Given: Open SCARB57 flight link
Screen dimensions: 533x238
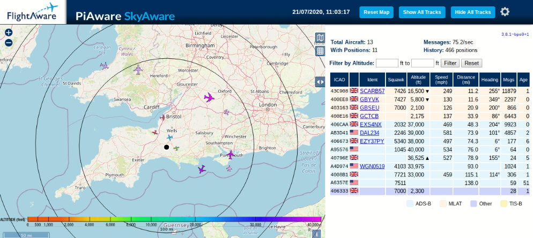Looking at the screenshot, I should coord(372,91).
